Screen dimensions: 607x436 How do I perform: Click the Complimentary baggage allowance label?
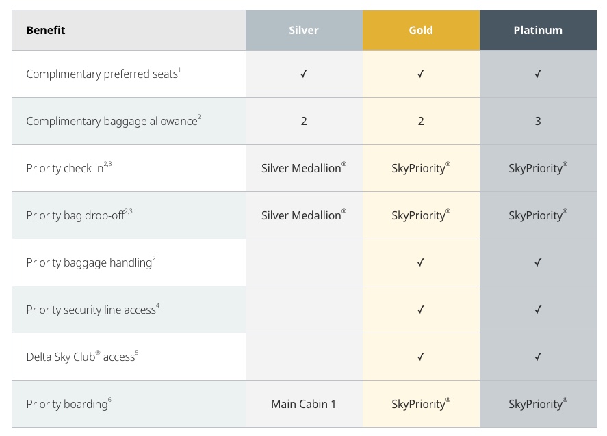(113, 121)
